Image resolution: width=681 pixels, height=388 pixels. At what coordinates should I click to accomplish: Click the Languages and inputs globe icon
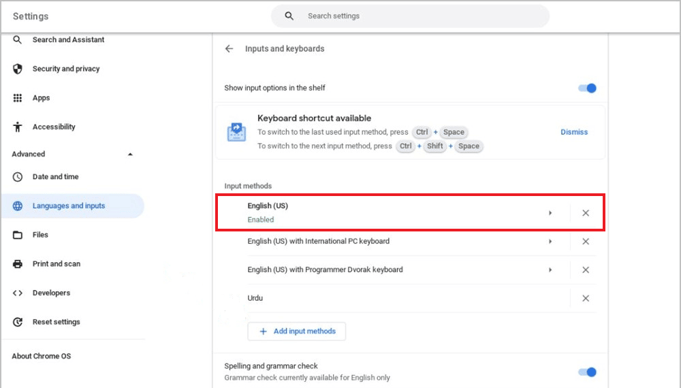[x=18, y=206]
